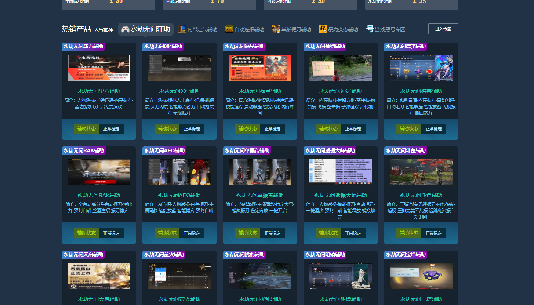Click the character icon beside 单版振刀辅助
This screenshot has width=534, height=305.
276,29
